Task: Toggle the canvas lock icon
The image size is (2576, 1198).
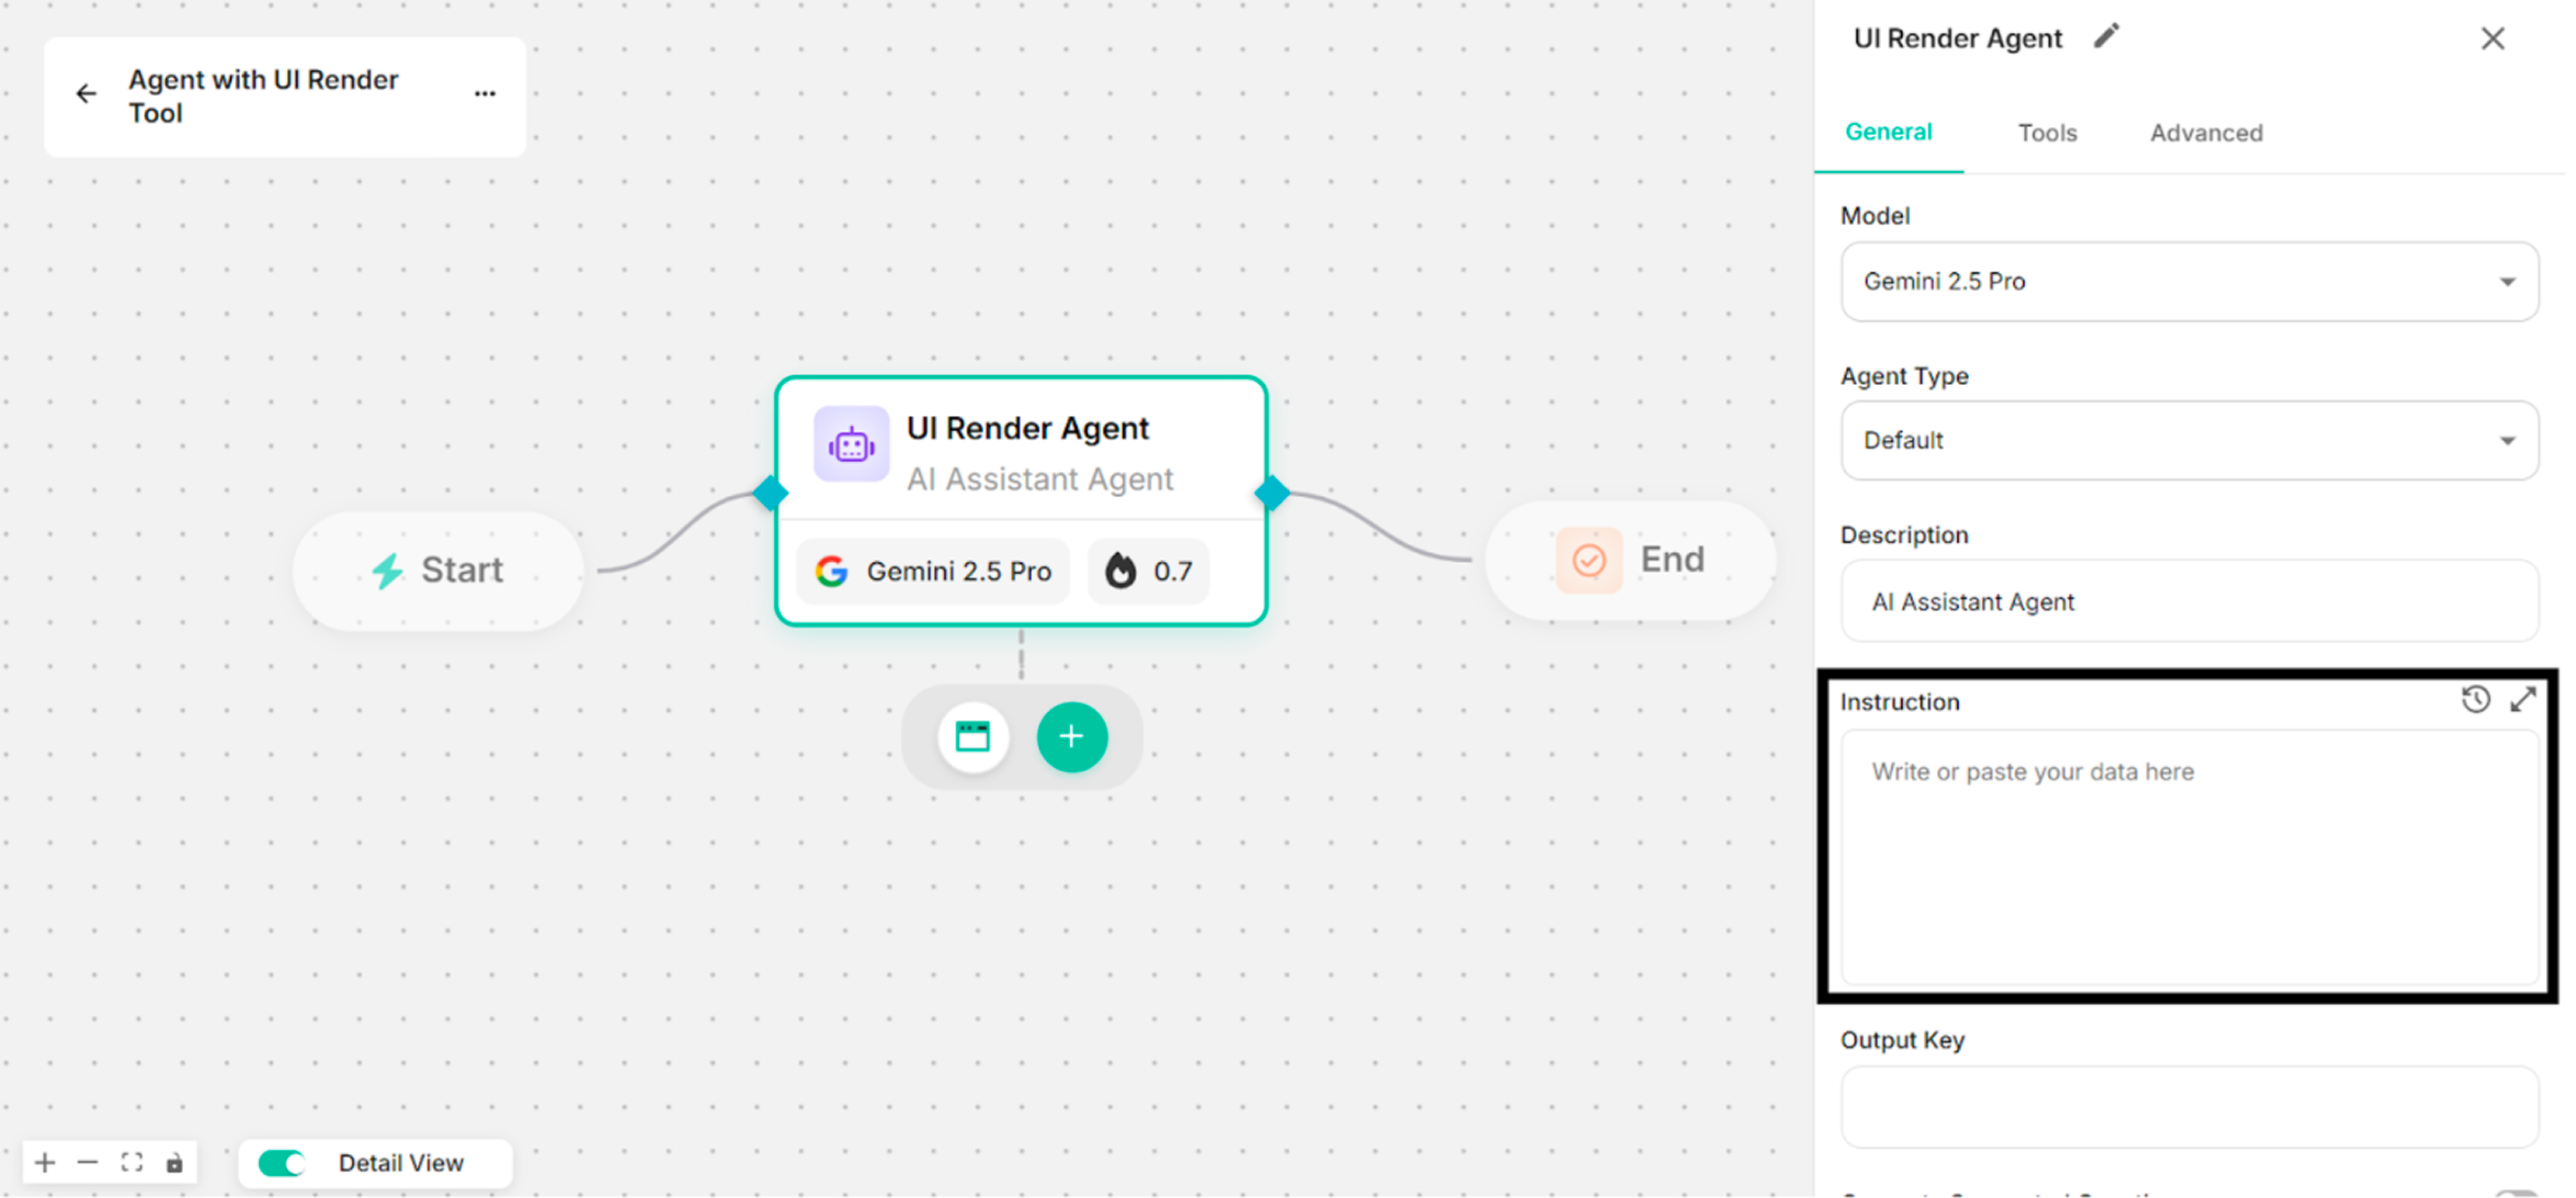Action: 175,1163
